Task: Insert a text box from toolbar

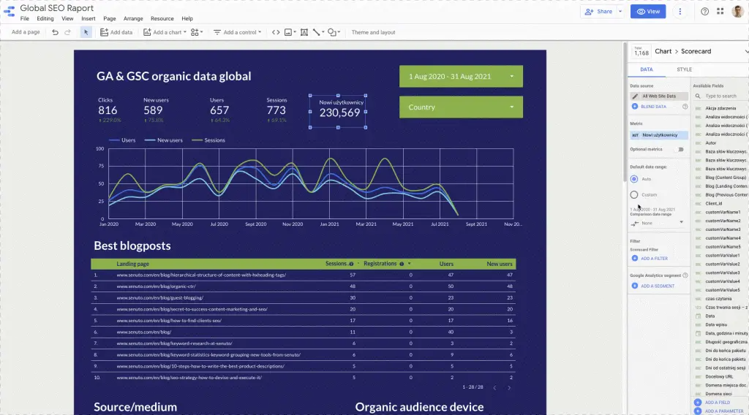Action: click(304, 32)
